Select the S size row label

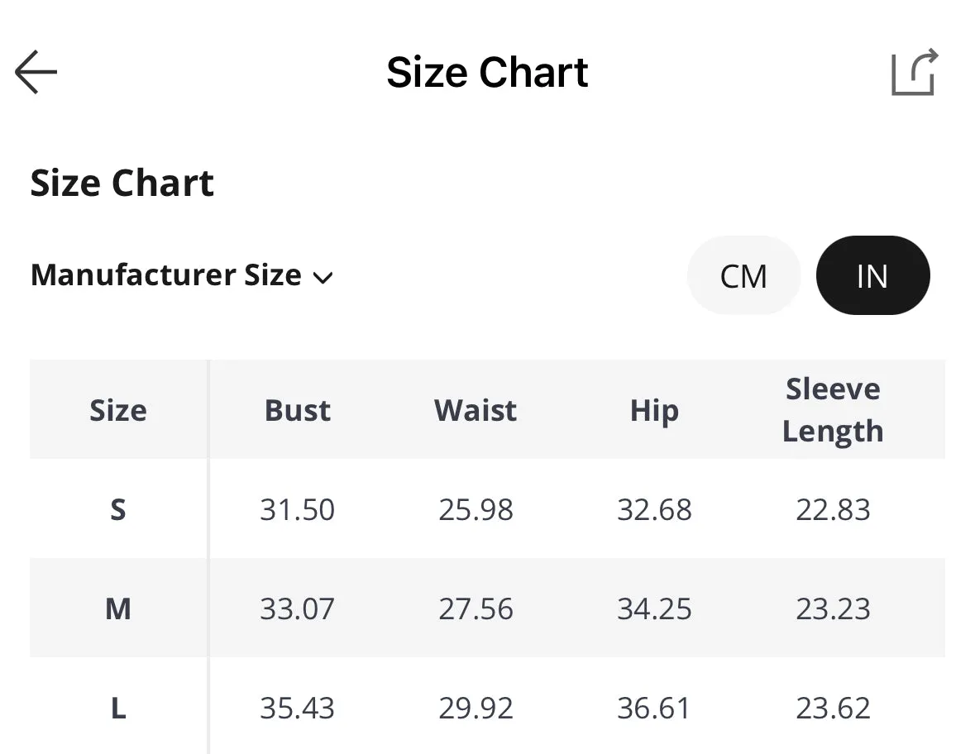coord(118,510)
